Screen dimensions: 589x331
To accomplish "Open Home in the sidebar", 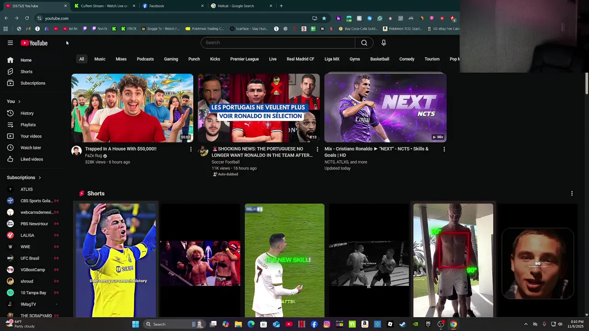I will click(x=34, y=60).
